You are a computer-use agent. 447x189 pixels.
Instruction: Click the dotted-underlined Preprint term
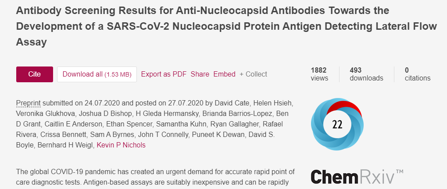(29, 103)
